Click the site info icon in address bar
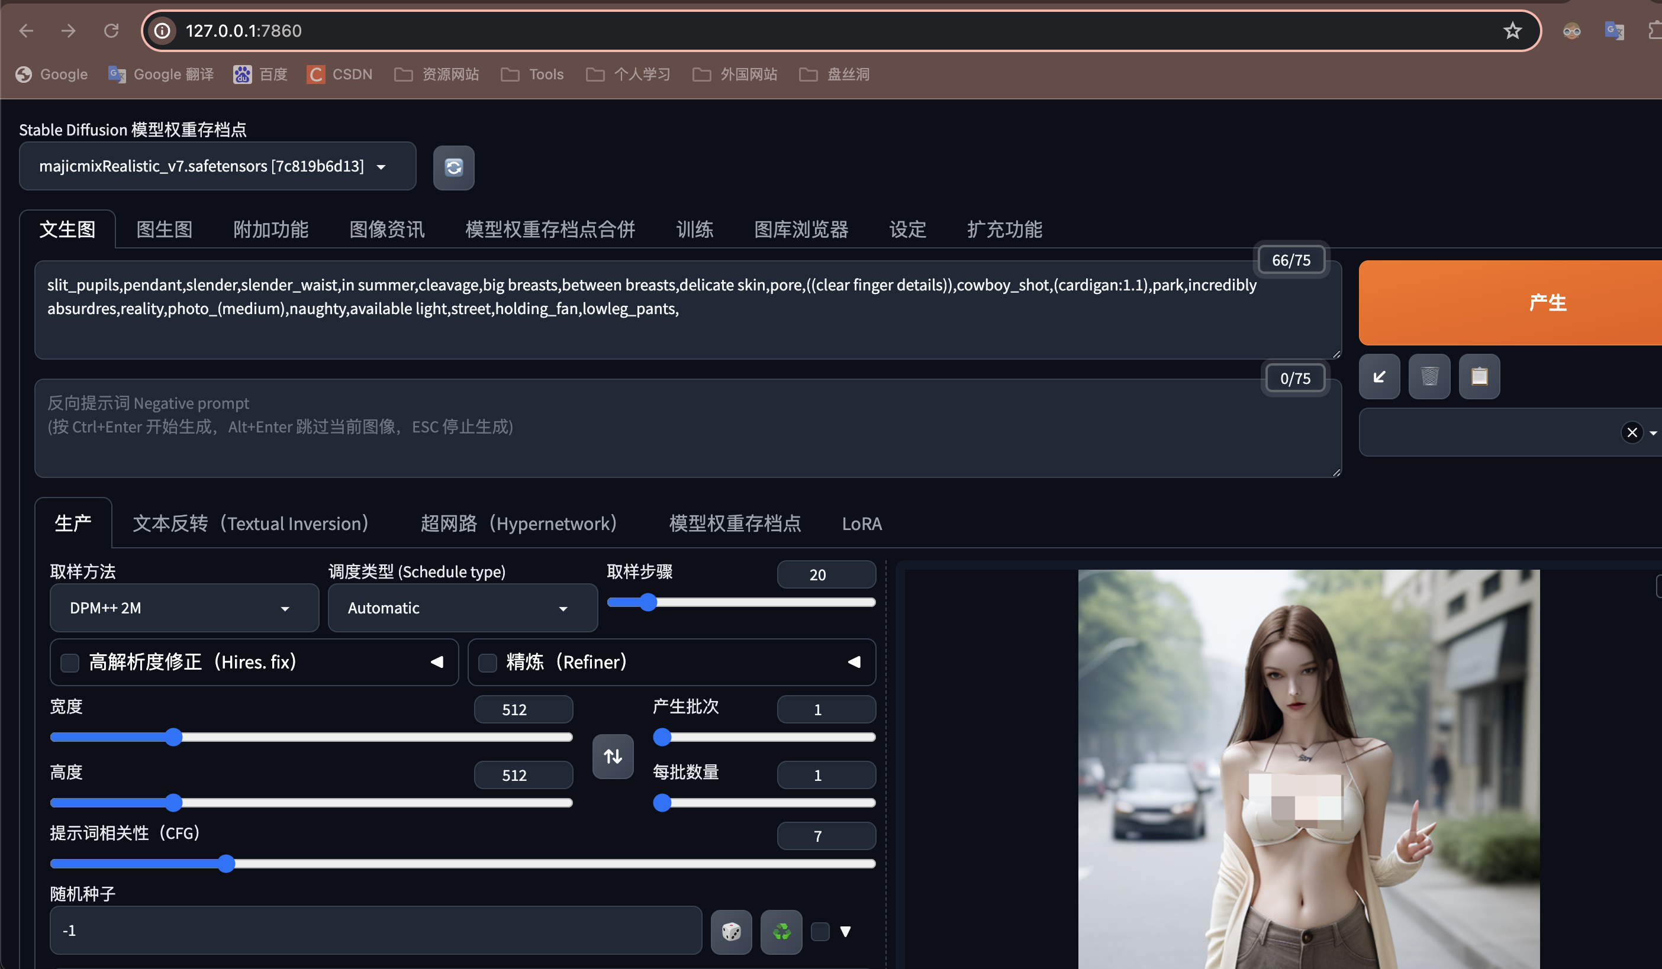This screenshot has width=1662, height=969. (162, 30)
